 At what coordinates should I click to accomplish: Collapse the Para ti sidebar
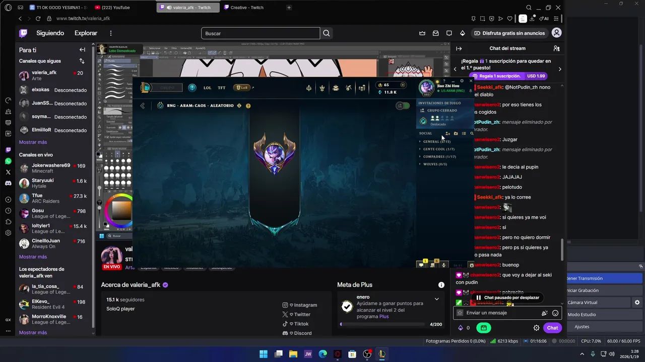pos(82,50)
